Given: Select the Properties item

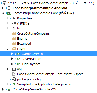Looking at the screenshot, I should coord(25,18).
